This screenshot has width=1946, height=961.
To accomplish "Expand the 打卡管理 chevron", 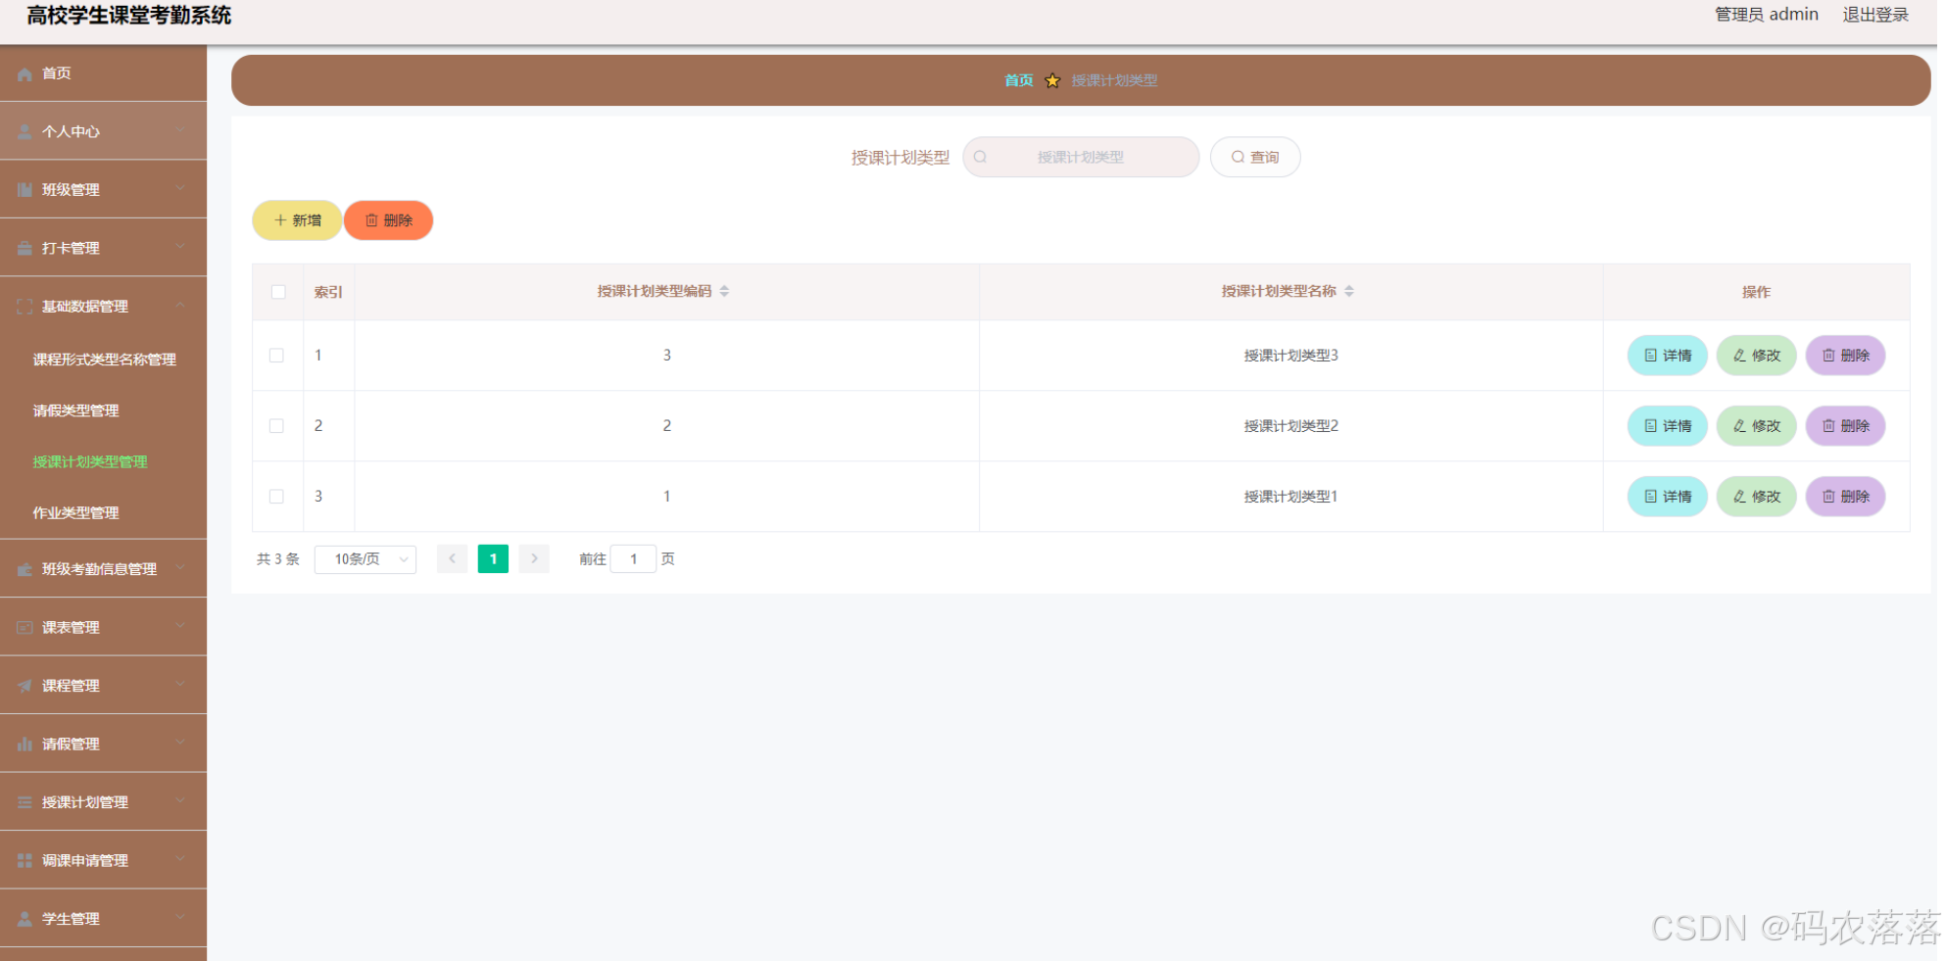I will (x=180, y=247).
